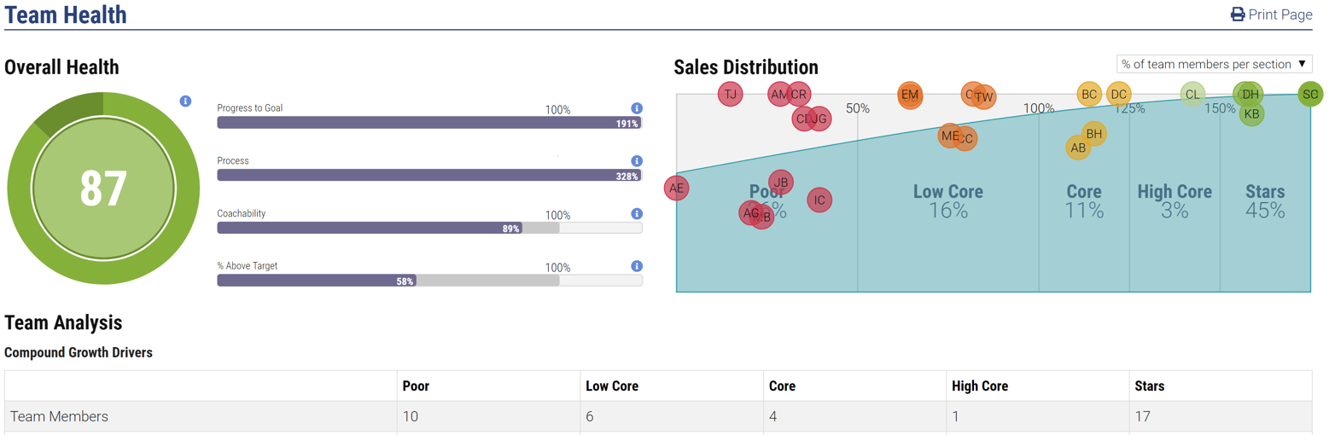The width and height of the screenshot is (1329, 435).
Task: Click the Low Core column header
Action: pyautogui.click(x=612, y=386)
